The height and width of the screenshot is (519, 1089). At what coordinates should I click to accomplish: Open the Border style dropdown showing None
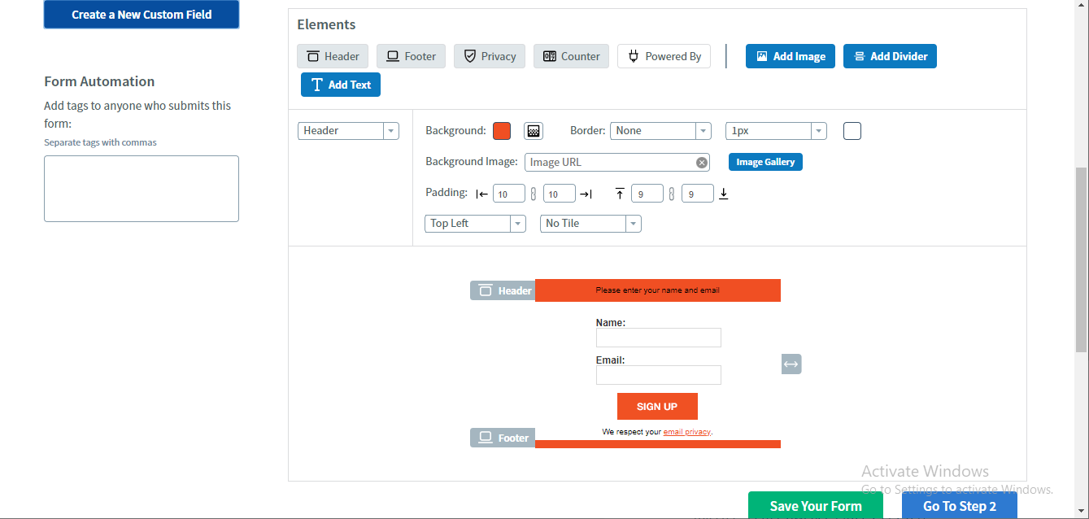[703, 130]
